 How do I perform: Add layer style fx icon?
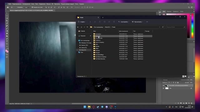(x=178, y=103)
